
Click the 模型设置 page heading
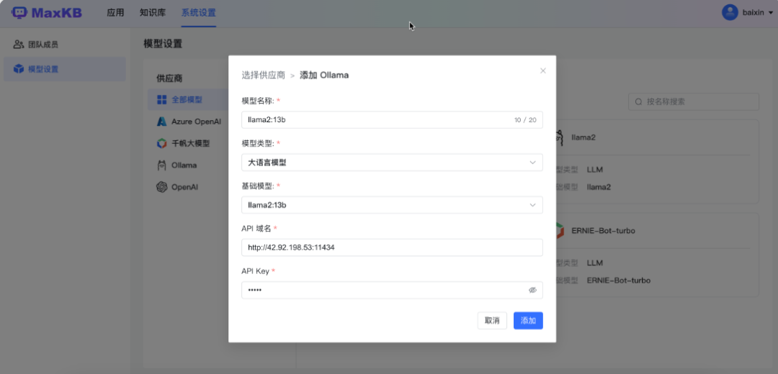(x=163, y=44)
